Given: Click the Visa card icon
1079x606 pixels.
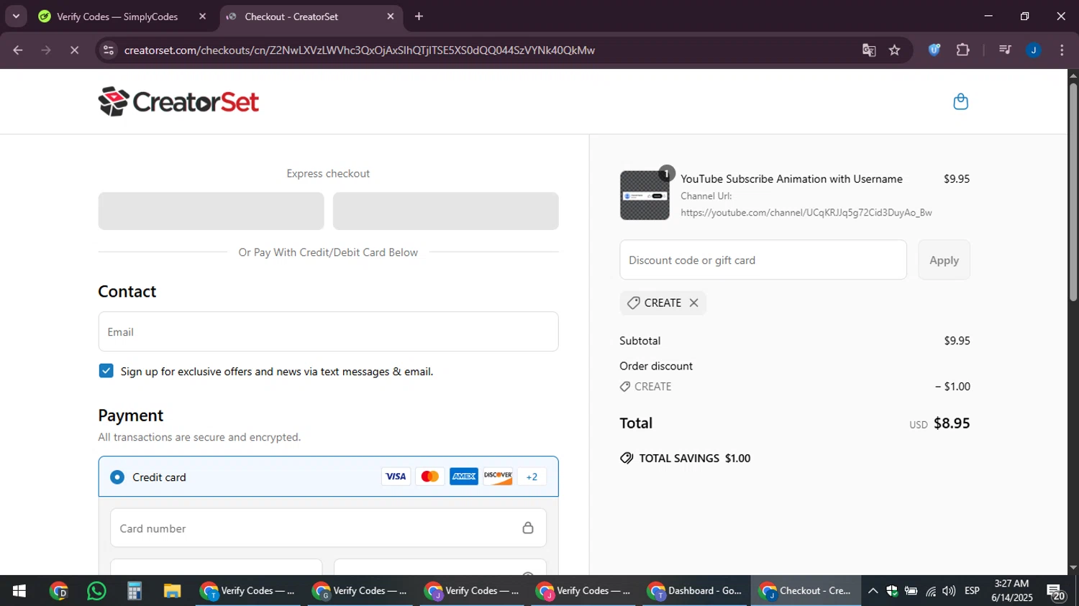Looking at the screenshot, I should click(396, 477).
